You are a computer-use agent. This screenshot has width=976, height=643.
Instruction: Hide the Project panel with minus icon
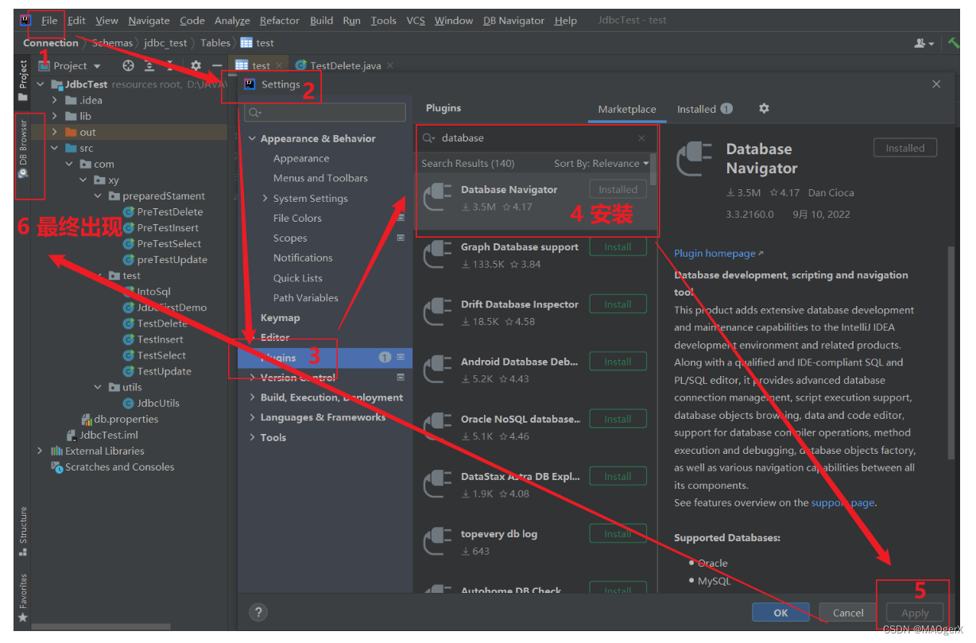point(217,66)
